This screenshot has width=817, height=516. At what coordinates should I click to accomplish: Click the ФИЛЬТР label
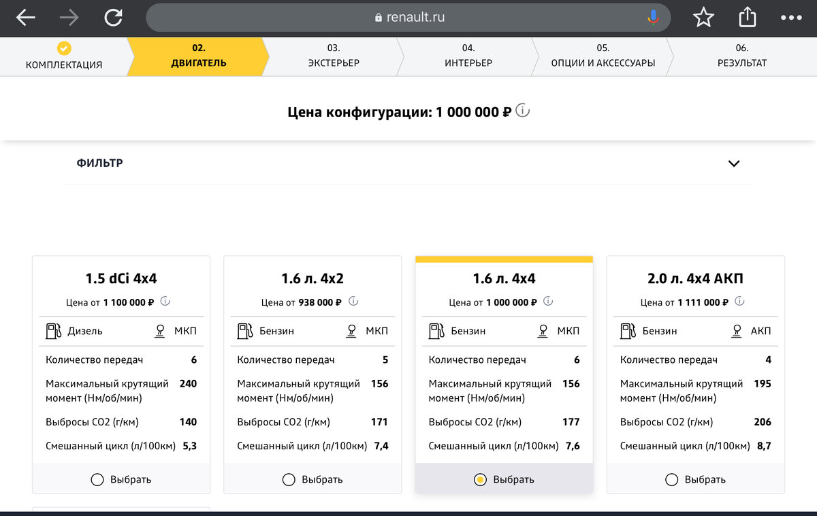100,163
